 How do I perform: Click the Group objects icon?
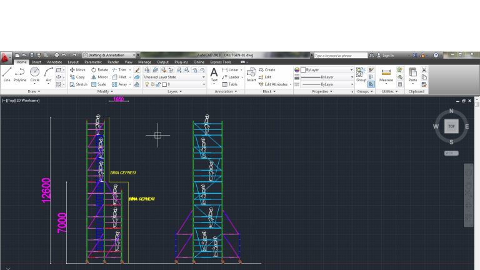361,74
